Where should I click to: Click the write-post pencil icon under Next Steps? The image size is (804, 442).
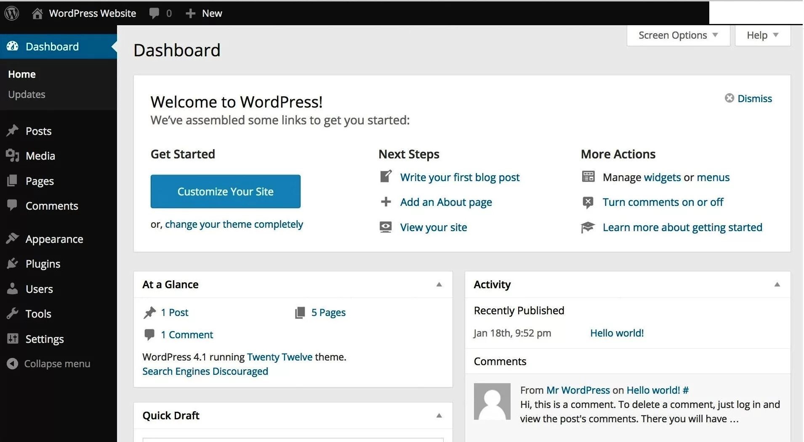point(386,176)
